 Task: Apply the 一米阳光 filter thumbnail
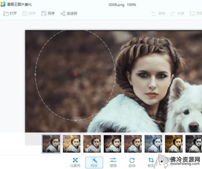click(x=71, y=144)
